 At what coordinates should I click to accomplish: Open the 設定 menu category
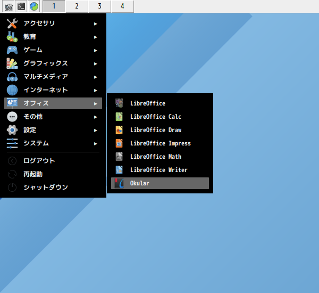(53, 130)
